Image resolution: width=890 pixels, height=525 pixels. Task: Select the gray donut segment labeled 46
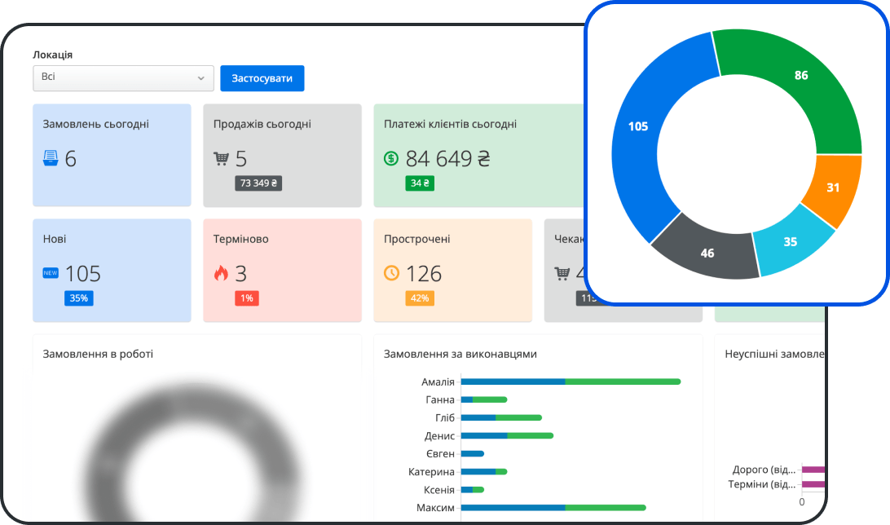tap(707, 254)
